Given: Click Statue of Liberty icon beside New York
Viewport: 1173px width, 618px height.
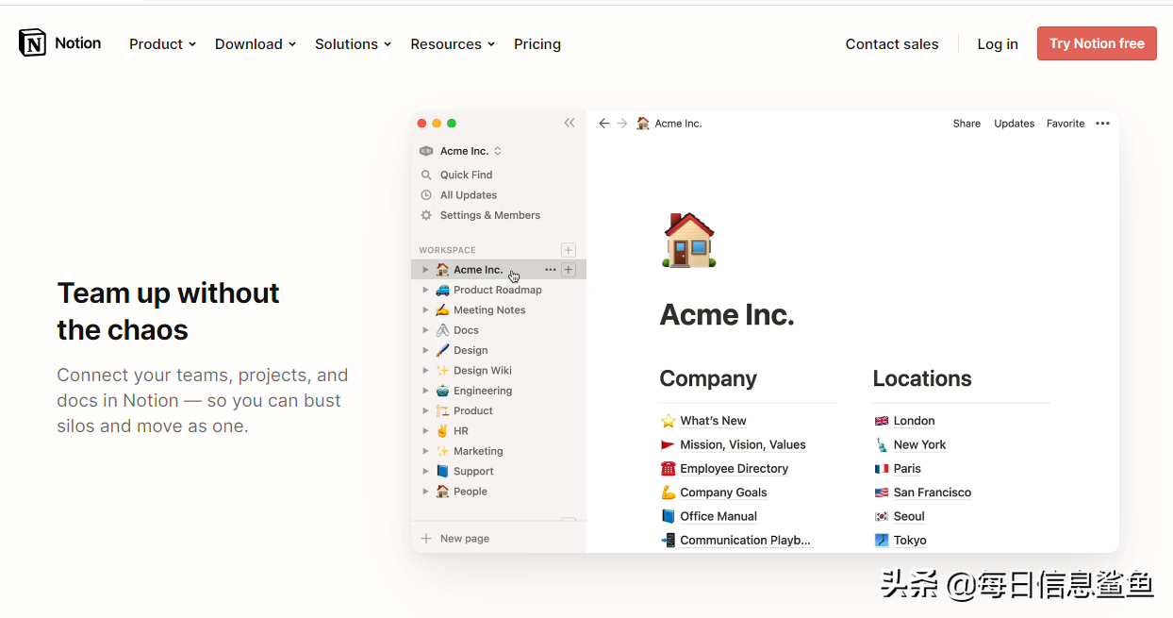Looking at the screenshot, I should click(882, 444).
